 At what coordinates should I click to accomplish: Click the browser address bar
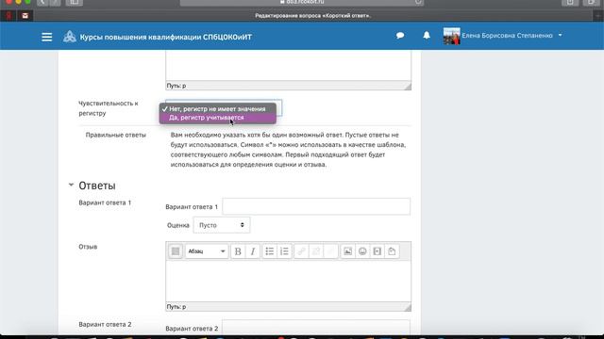pos(302,2)
